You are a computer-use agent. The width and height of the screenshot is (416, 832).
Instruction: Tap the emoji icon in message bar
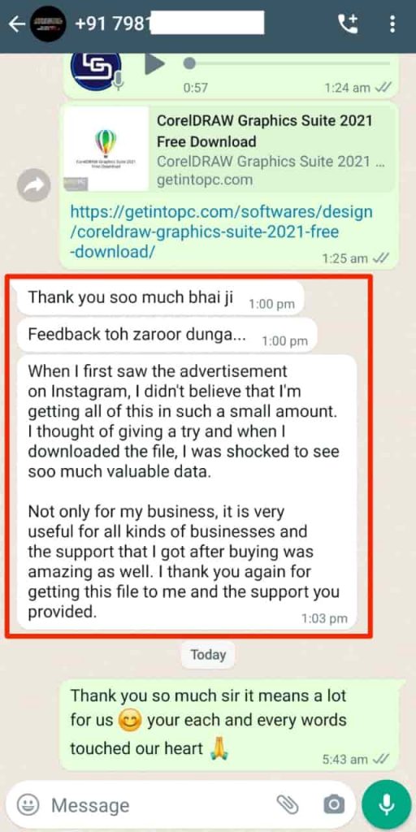(27, 805)
